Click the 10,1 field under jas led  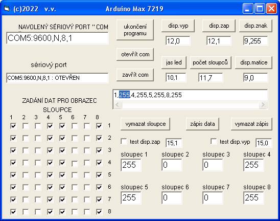coord(176,78)
